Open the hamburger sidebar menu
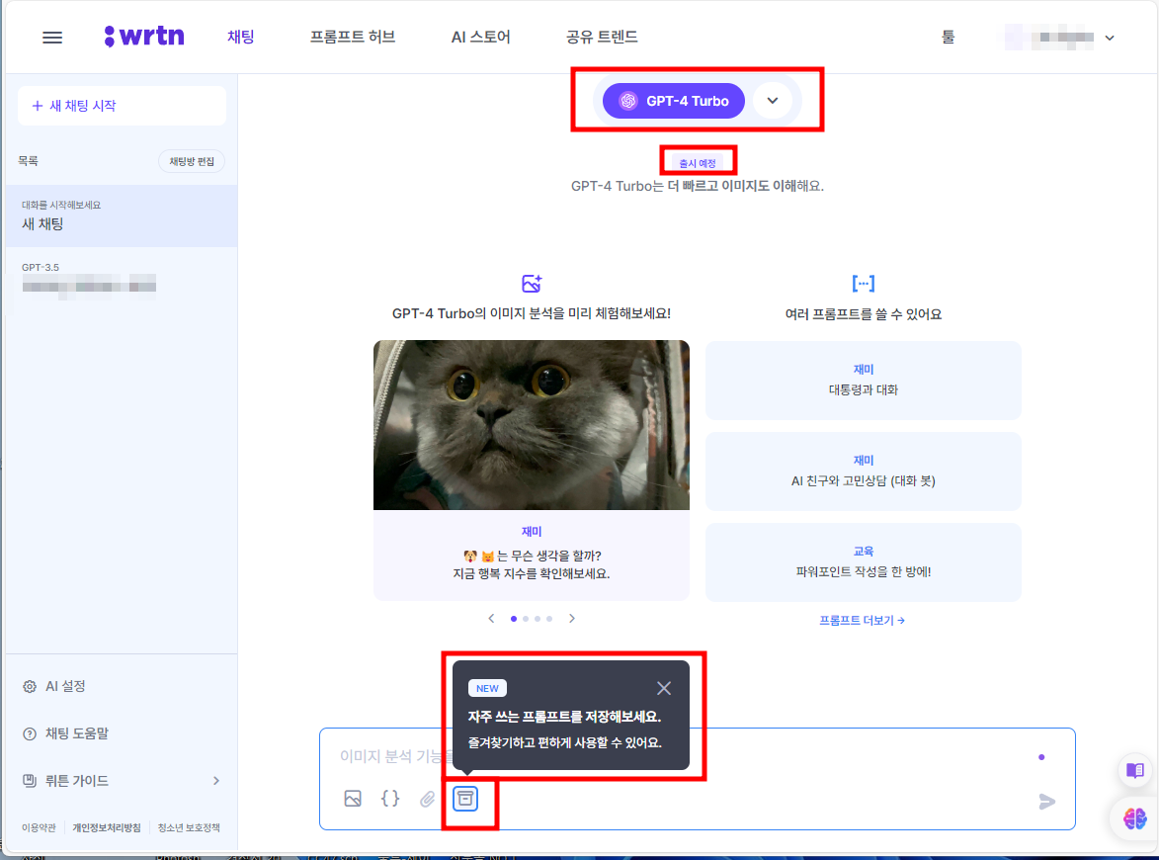Image resolution: width=1159 pixels, height=860 pixels. pos(51,37)
